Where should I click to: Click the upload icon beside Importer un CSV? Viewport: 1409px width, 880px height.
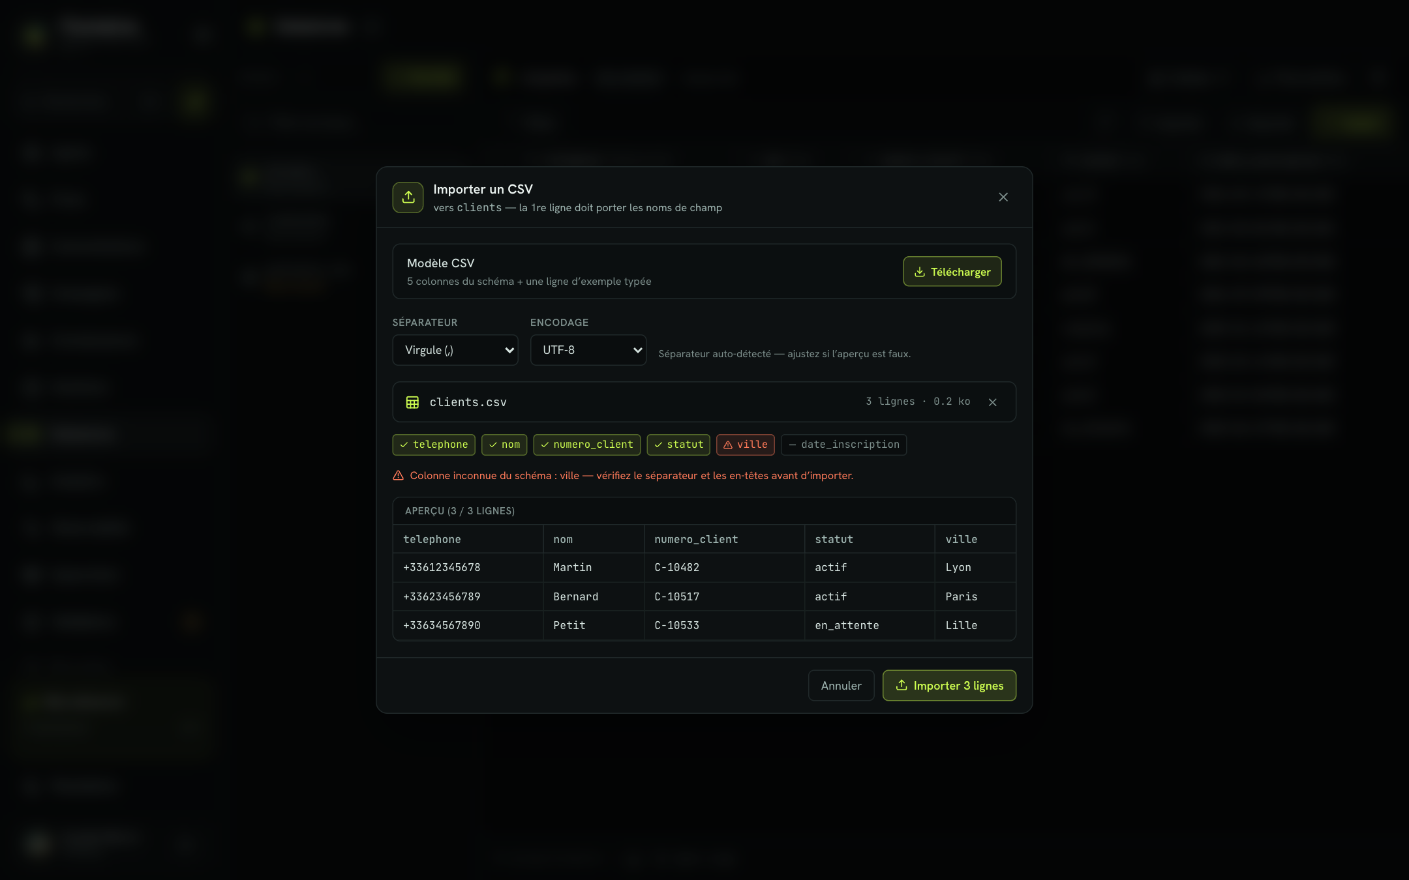[x=408, y=197]
